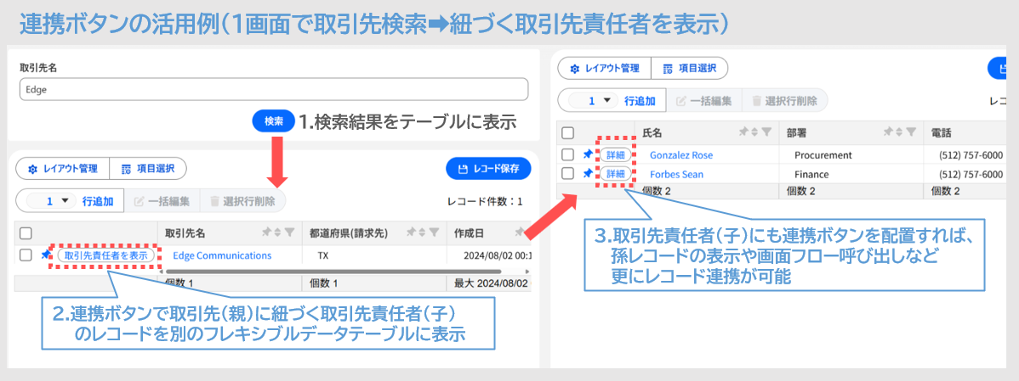Click pin icon beside Gonzalez Rose row

point(588,155)
